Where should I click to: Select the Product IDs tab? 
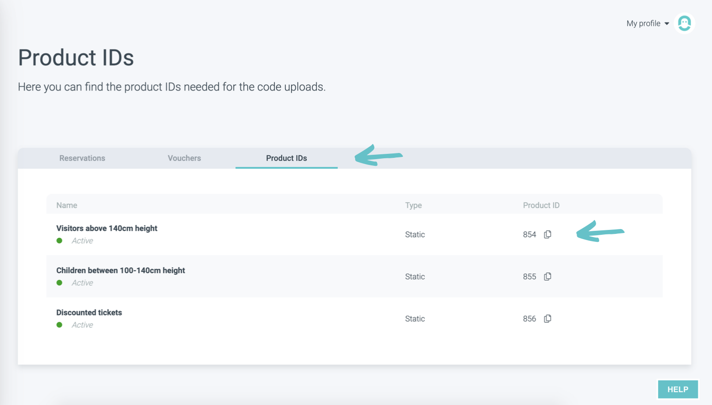click(x=287, y=158)
